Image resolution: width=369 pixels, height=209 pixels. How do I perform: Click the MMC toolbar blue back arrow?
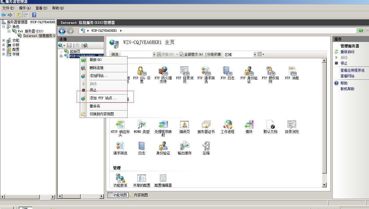coord(3,15)
